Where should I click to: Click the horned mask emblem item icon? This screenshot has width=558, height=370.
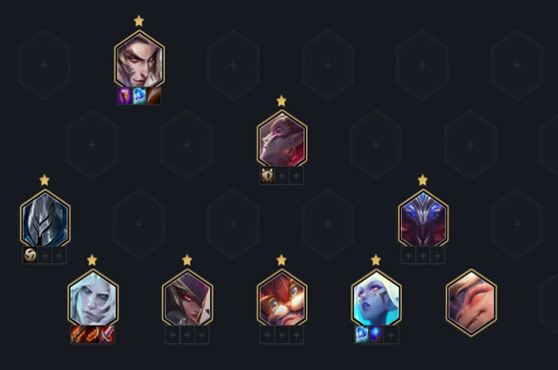(x=268, y=176)
